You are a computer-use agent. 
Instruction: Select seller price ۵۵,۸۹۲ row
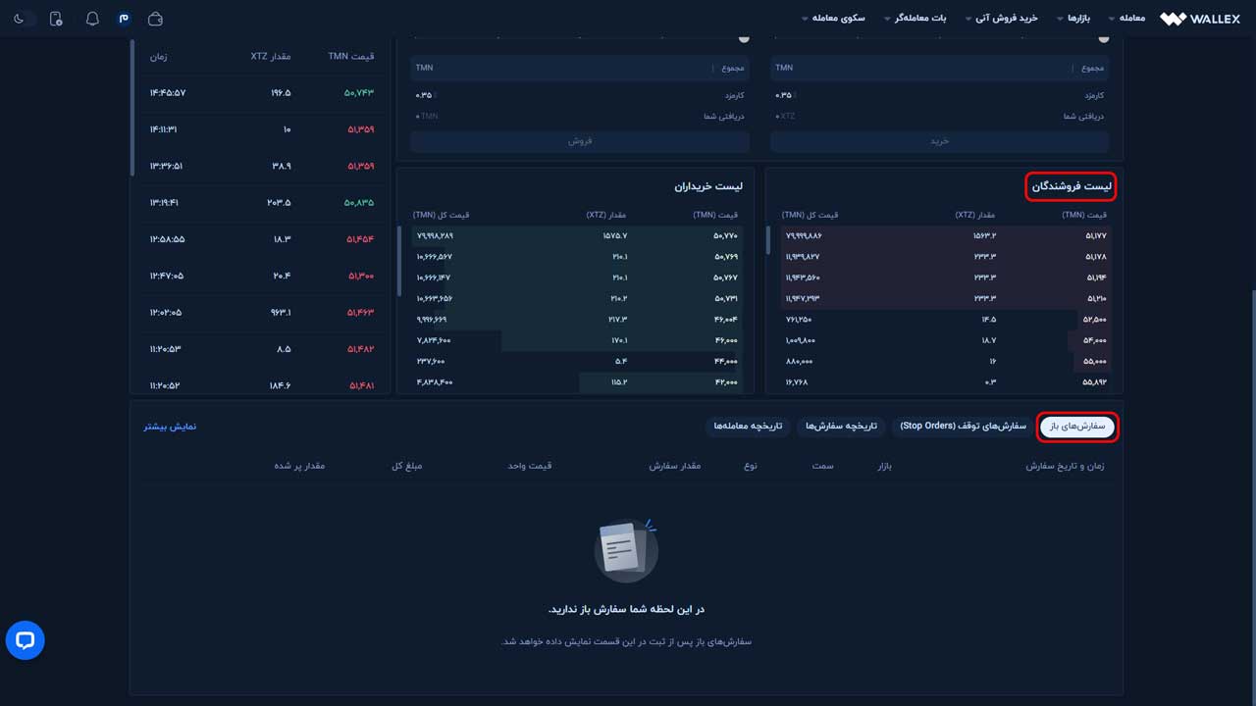[x=944, y=381]
